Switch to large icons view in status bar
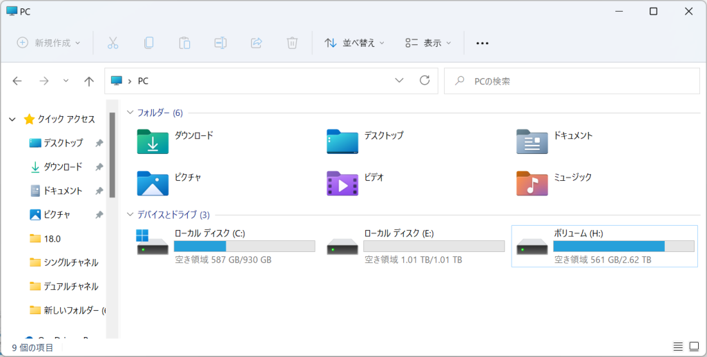Screen dimensions: 707x357 pyautogui.click(x=693, y=347)
